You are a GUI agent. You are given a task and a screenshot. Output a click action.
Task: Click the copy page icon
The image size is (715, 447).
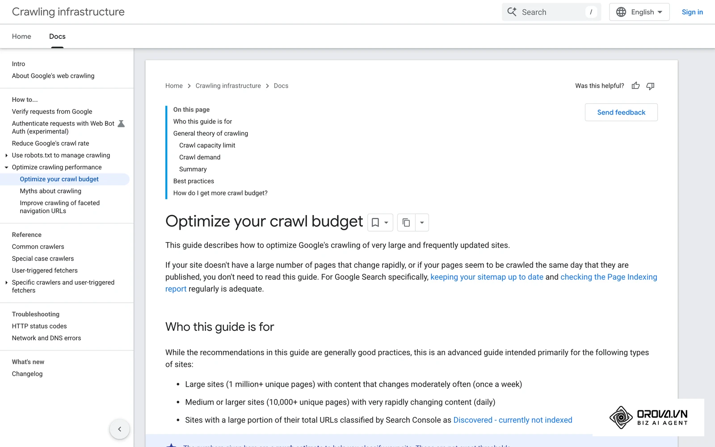click(x=406, y=222)
